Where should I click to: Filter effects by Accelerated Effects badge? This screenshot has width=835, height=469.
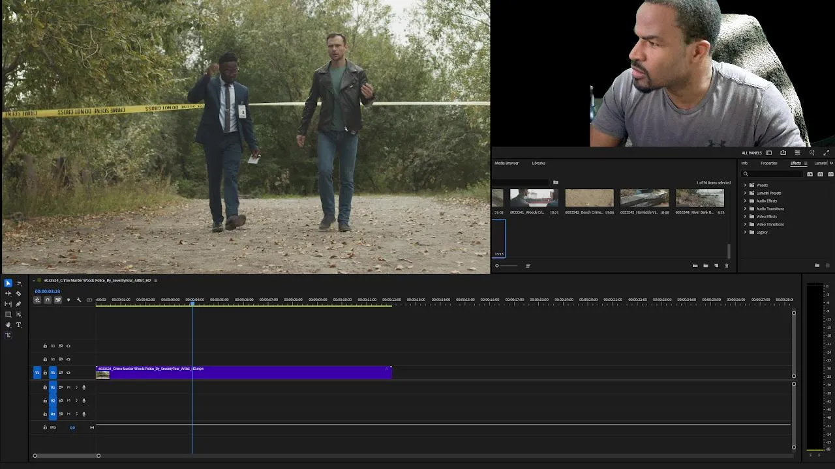(x=810, y=174)
